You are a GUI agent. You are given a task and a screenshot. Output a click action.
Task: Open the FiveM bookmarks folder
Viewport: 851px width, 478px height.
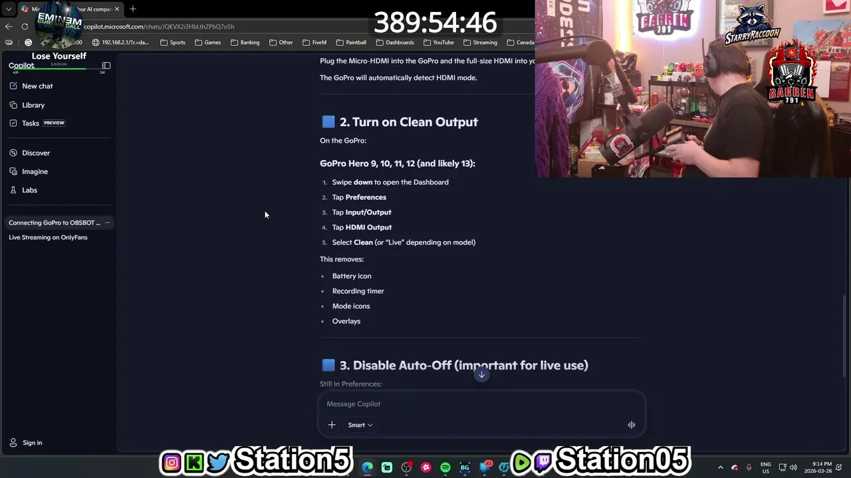coord(314,42)
